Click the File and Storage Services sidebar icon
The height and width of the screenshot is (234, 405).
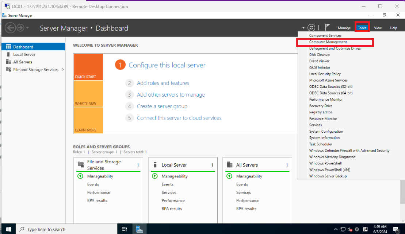[8, 70]
